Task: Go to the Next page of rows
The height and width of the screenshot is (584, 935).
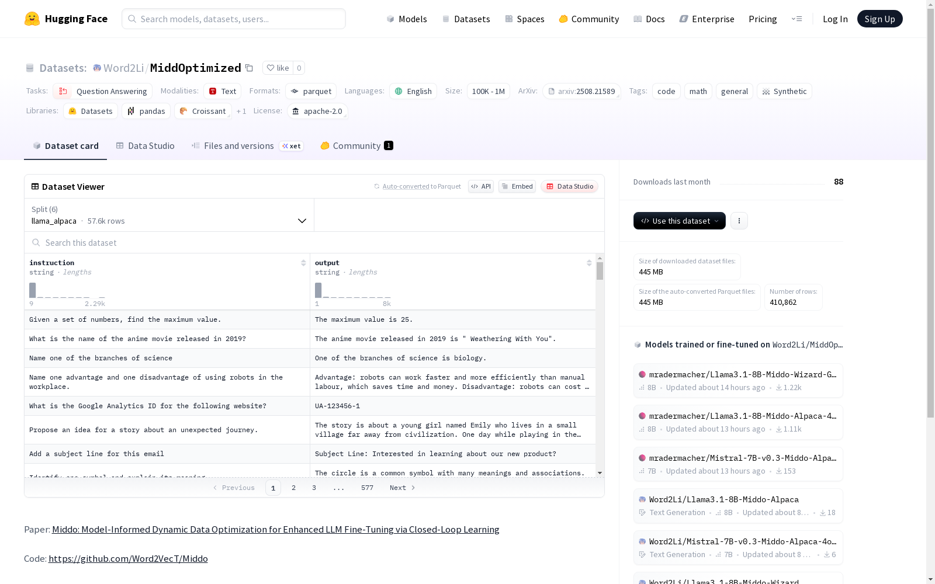Action: (x=403, y=488)
